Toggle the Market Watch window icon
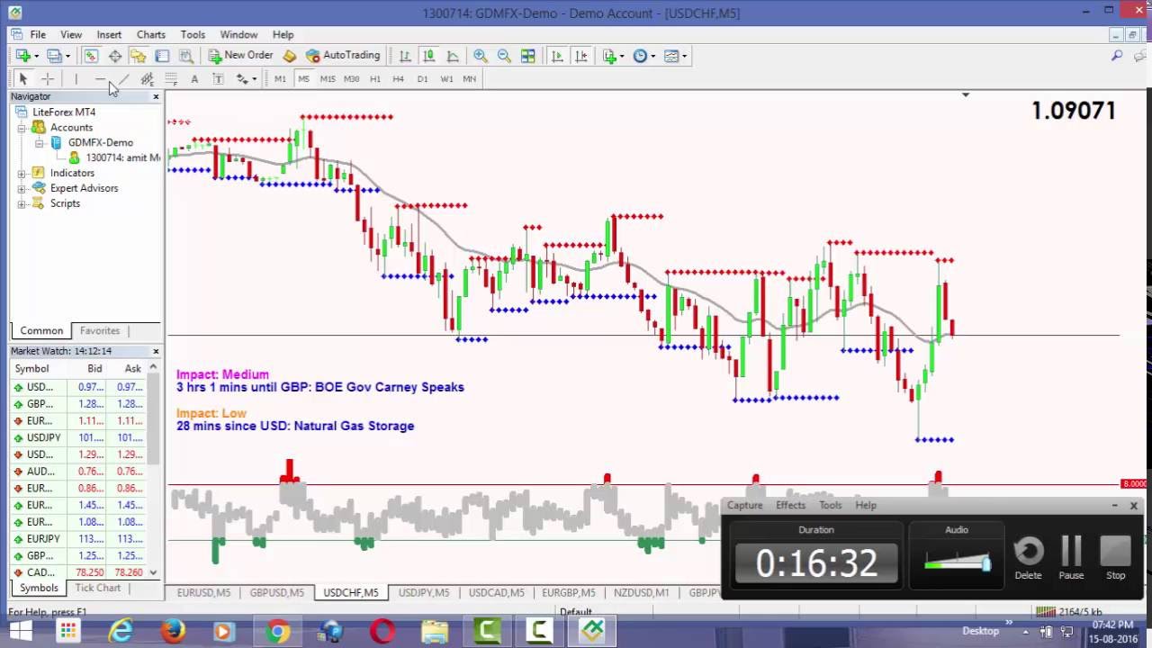This screenshot has height=648, width=1152. 91,56
